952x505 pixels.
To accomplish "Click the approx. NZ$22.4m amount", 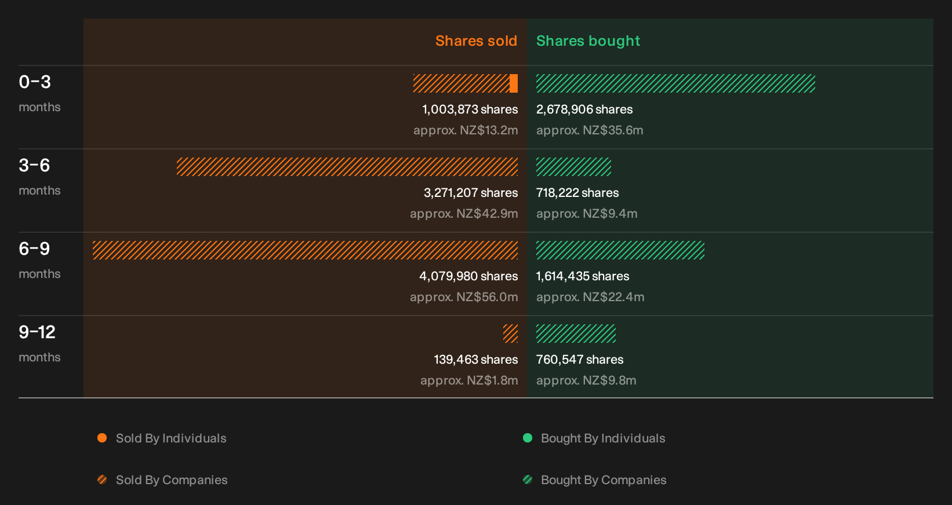I will pyautogui.click(x=590, y=297).
